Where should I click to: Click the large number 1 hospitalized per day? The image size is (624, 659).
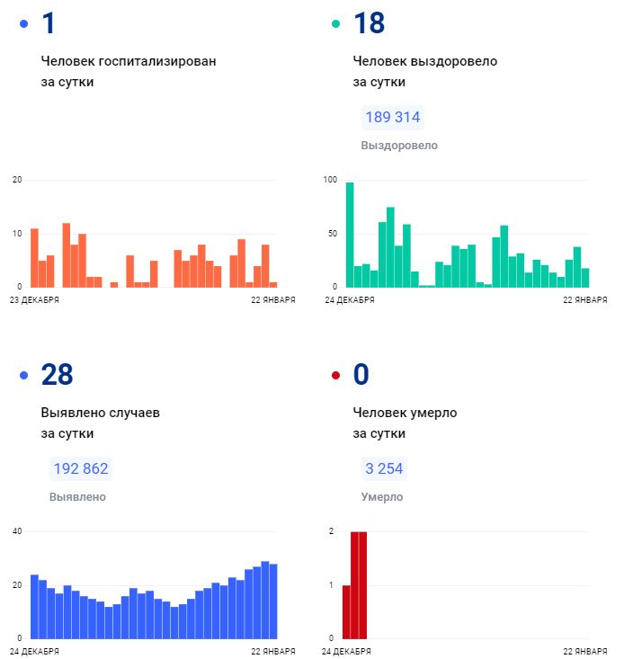(x=49, y=23)
